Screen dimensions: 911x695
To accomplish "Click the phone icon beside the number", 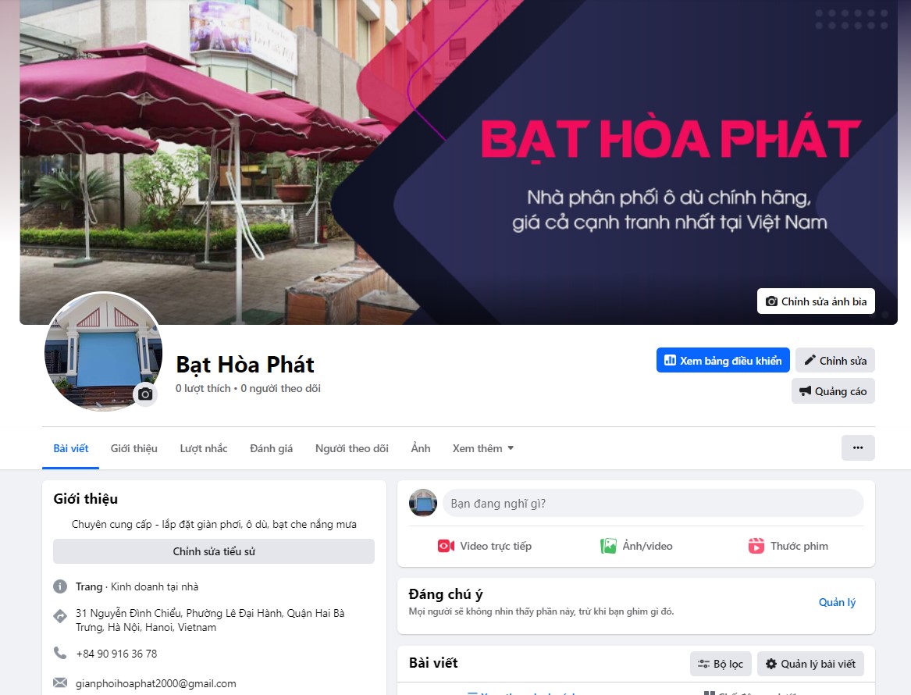I will (x=60, y=653).
